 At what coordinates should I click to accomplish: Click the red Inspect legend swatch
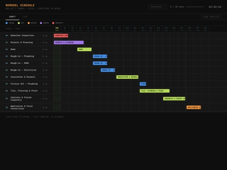[53, 23]
